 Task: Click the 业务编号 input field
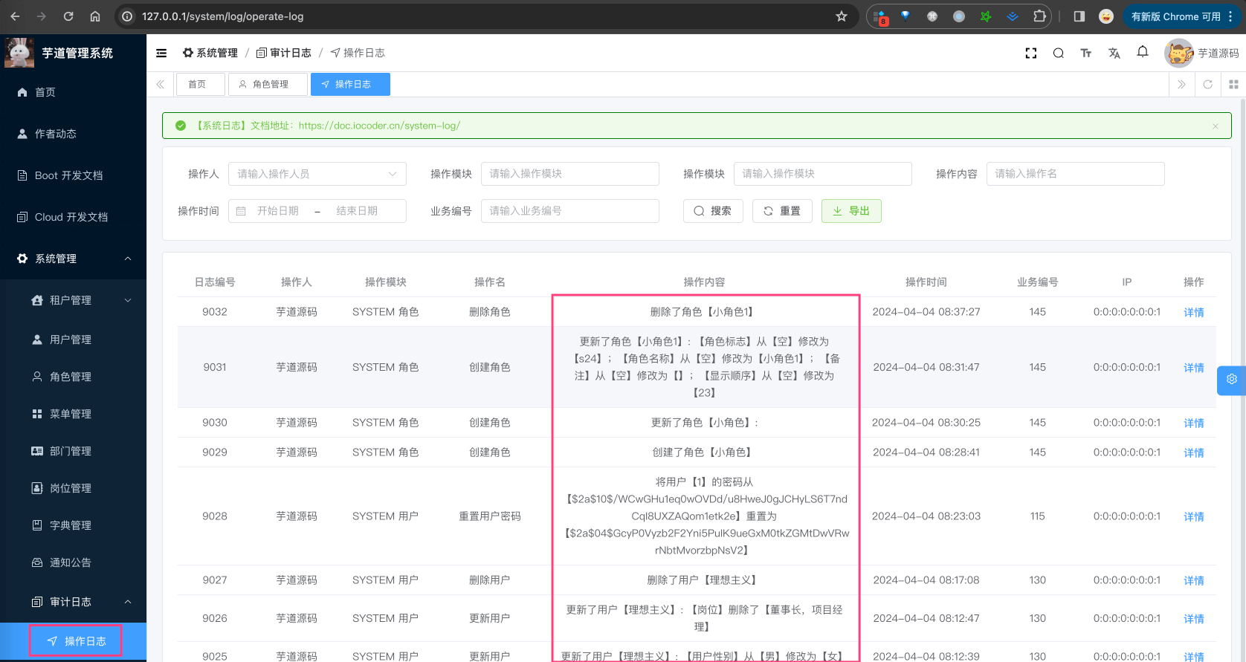pyautogui.click(x=569, y=211)
